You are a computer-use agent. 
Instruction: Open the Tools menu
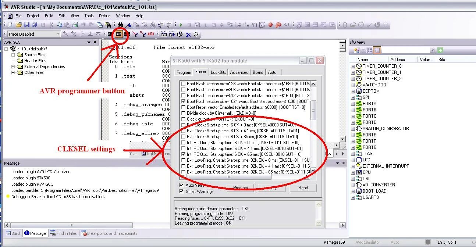(x=89, y=16)
